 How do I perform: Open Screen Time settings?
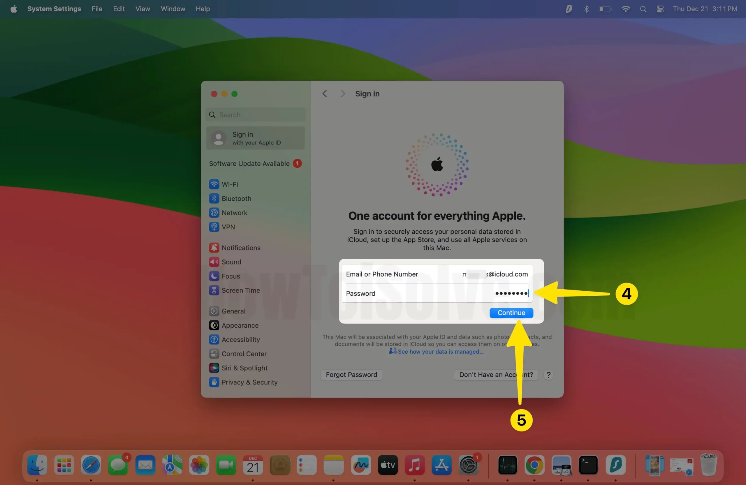(x=240, y=290)
